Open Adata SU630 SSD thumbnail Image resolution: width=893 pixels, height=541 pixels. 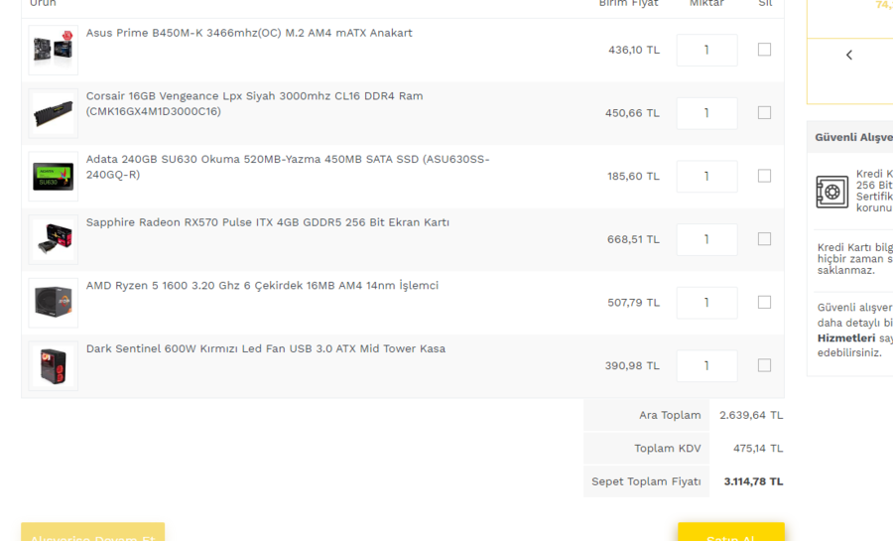53,177
